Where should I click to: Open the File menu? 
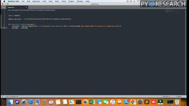(x=23, y=1)
